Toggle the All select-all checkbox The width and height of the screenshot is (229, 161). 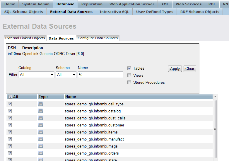click(10, 97)
